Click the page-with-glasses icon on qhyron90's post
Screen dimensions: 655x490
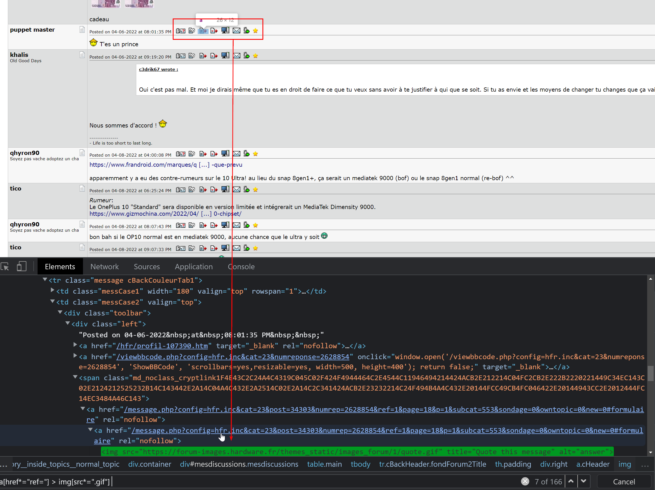click(192, 154)
